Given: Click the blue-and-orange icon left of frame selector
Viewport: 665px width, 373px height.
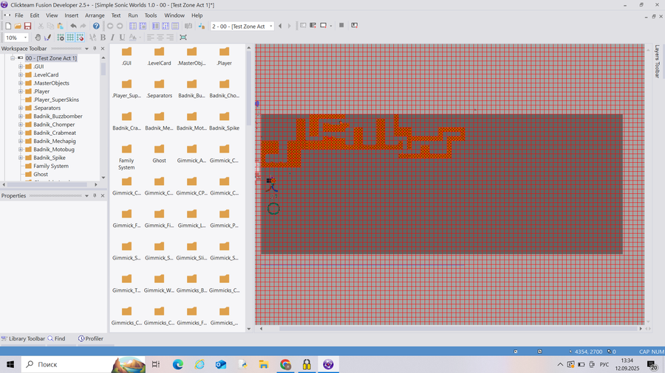Looking at the screenshot, I should [202, 27].
